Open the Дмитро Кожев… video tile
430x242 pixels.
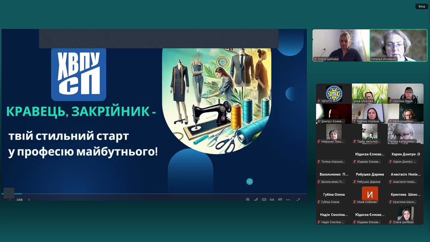coord(334,114)
